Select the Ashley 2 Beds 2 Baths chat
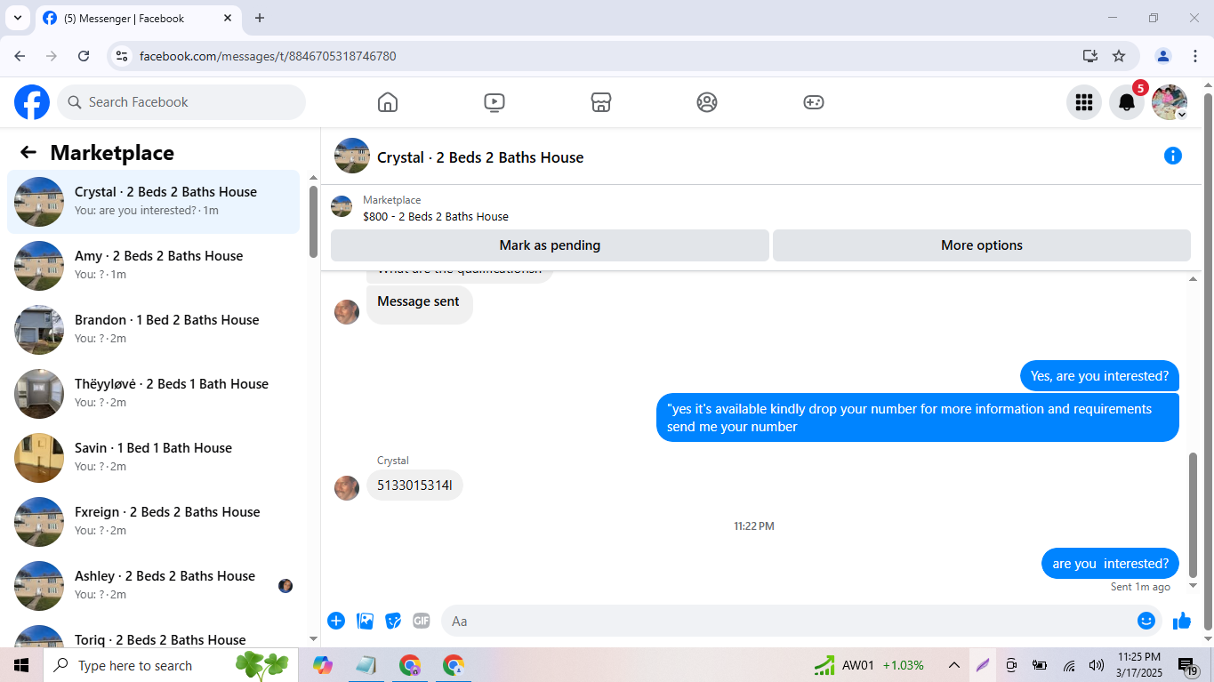The height and width of the screenshot is (682, 1214). click(154, 586)
